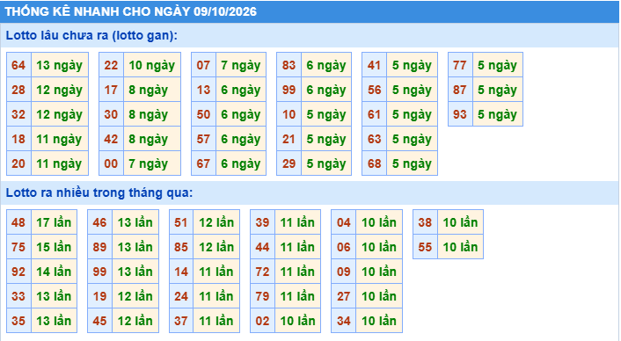Image resolution: width=621 pixels, height=341 pixels.
Task: Select number 46 in the frequent lotto table
Action: [x=99, y=222]
